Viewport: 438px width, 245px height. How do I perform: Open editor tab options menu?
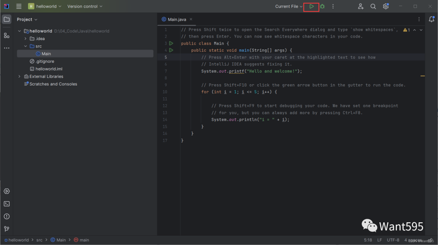[419, 19]
